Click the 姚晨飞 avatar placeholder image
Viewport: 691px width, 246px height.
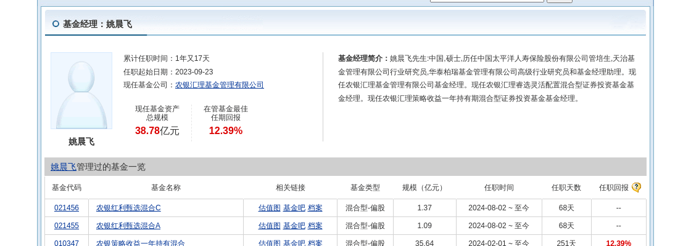tap(81, 91)
